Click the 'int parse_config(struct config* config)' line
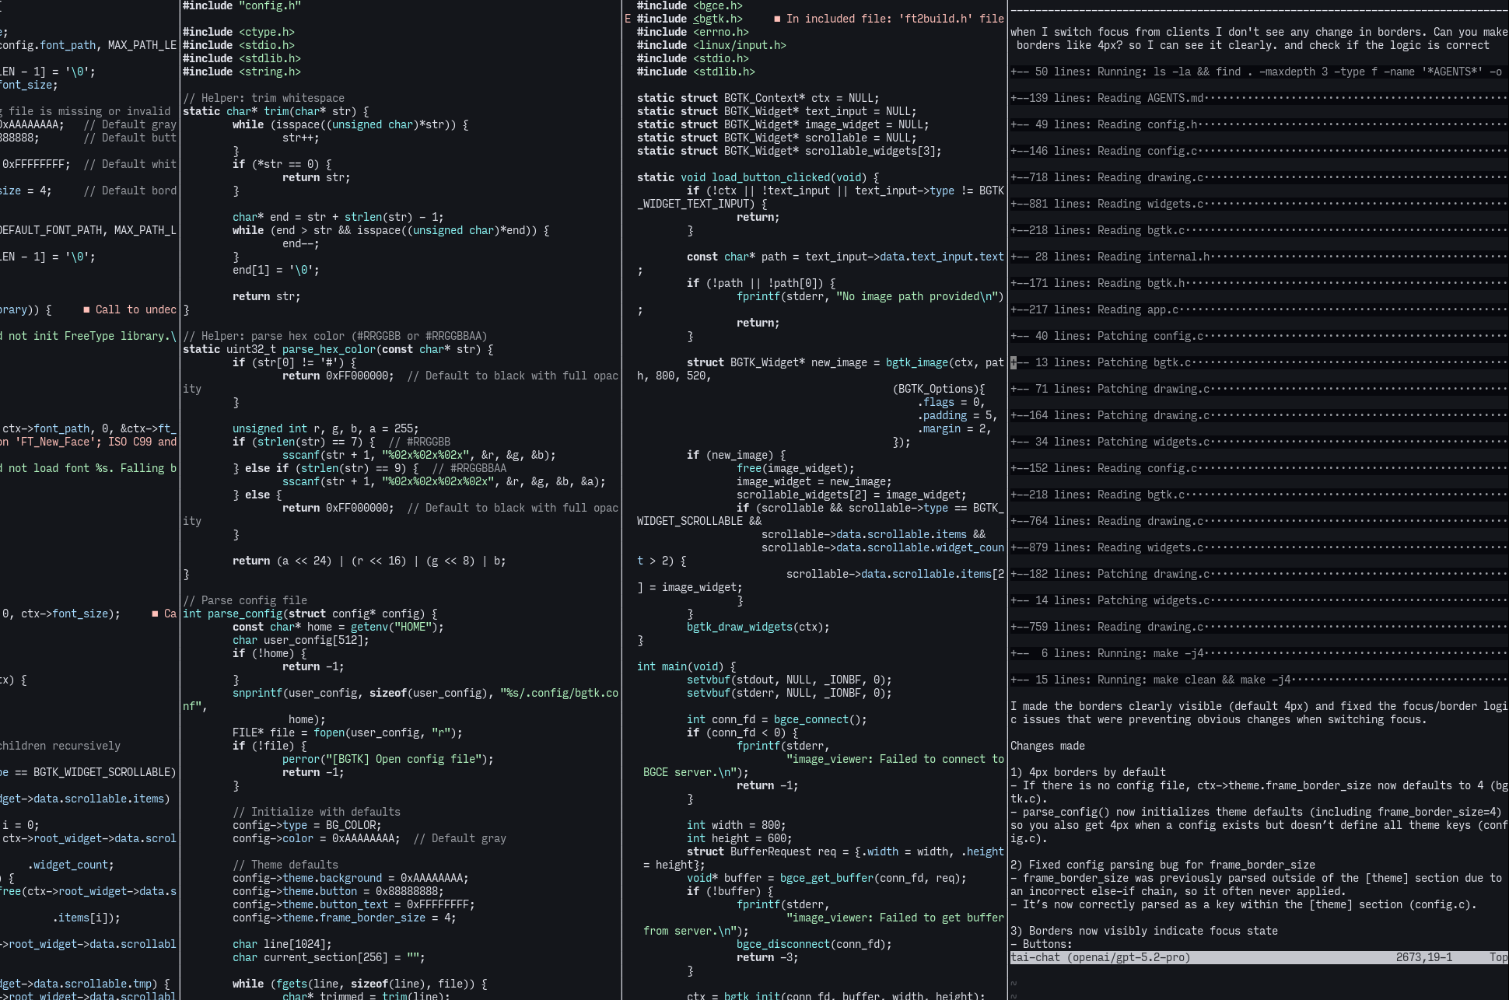The width and height of the screenshot is (1509, 1000). point(310,614)
